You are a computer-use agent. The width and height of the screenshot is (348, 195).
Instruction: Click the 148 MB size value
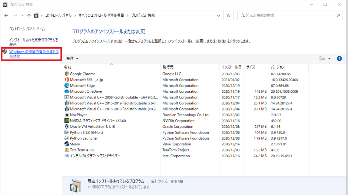click(x=261, y=91)
